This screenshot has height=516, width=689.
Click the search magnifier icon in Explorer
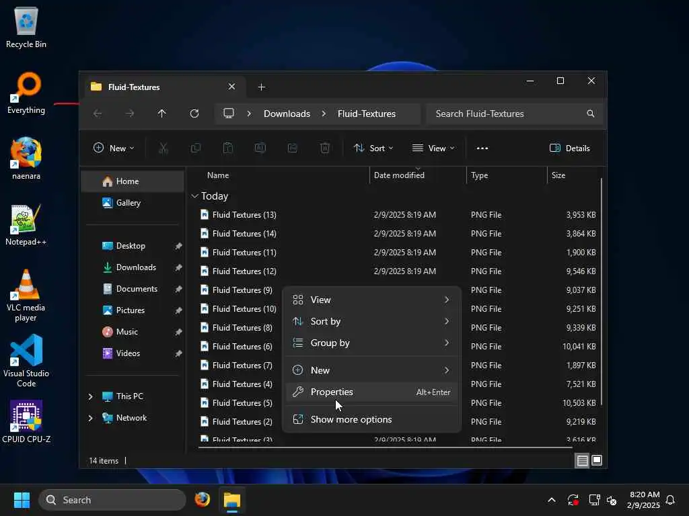point(590,114)
